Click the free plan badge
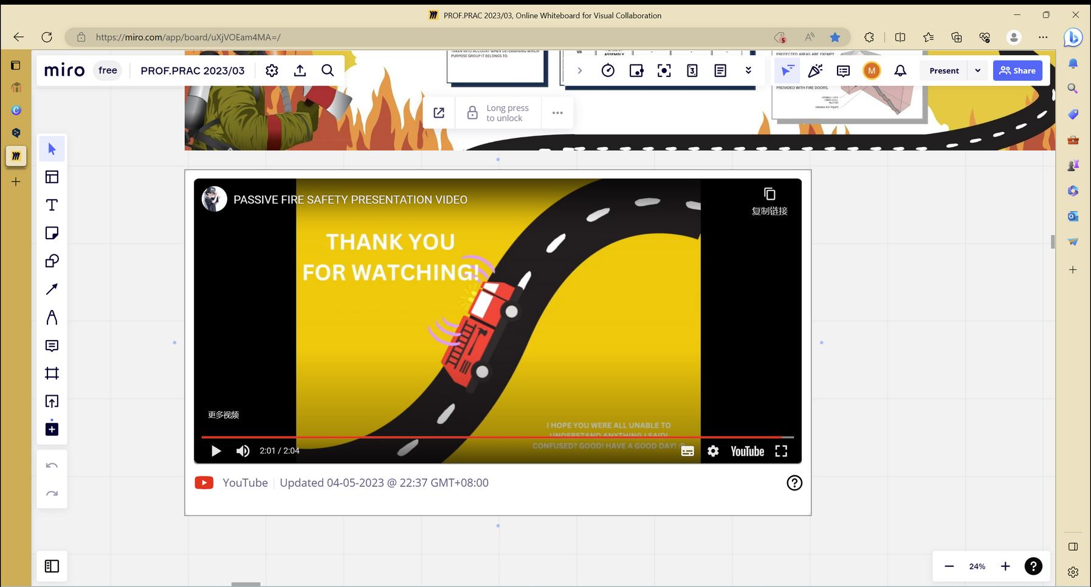The width and height of the screenshot is (1091, 587). 108,70
